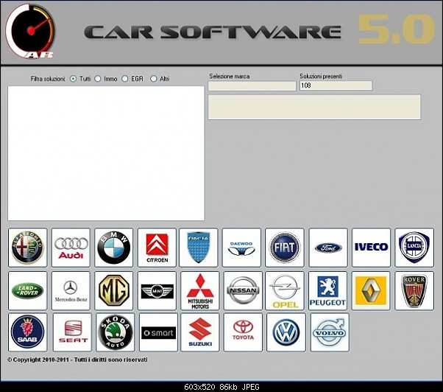Click the Volvo brand logo

pyautogui.click(x=330, y=332)
